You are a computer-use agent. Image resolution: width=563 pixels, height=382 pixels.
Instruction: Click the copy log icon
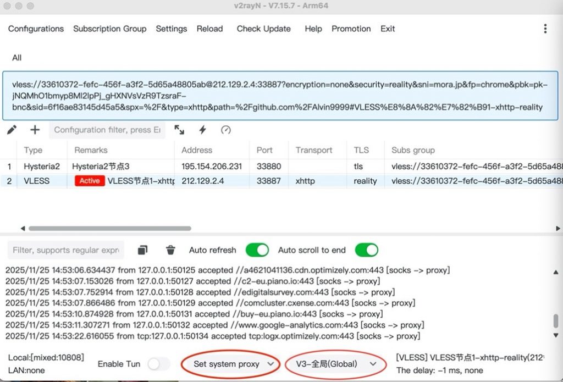[142, 250]
